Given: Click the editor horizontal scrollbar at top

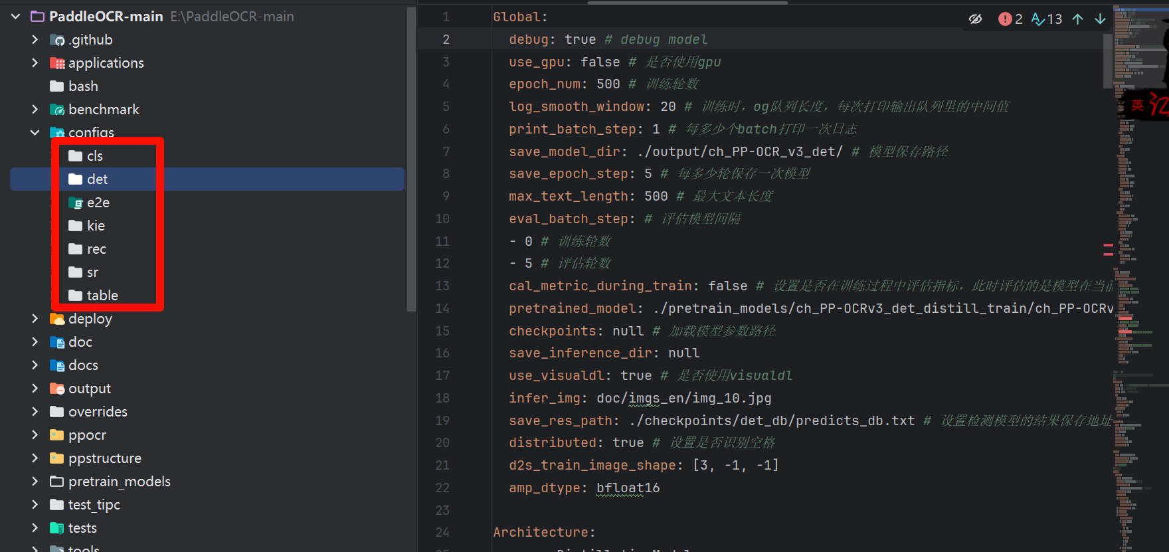Looking at the screenshot, I should [687, 3].
